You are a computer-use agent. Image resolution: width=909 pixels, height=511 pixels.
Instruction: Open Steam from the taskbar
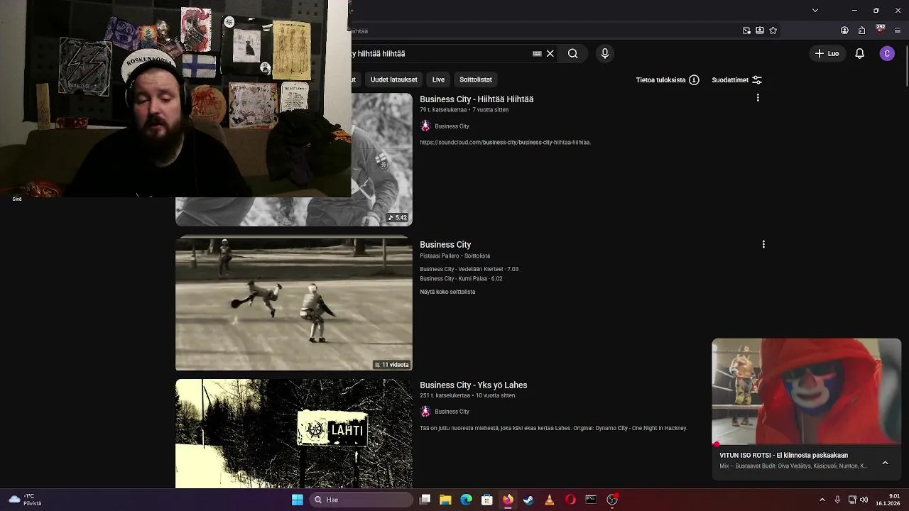click(528, 500)
